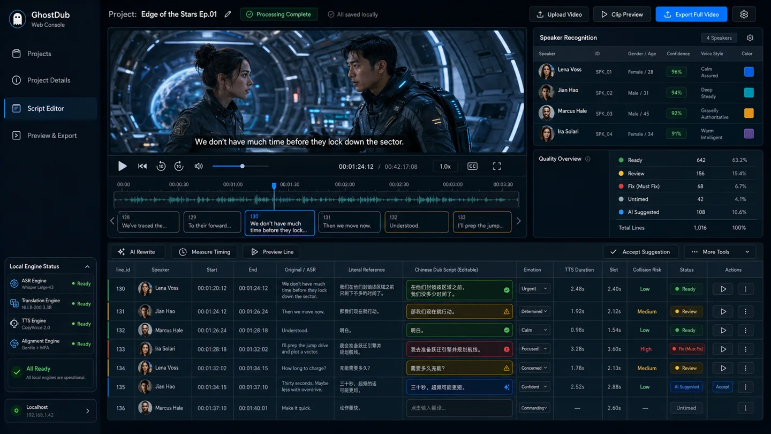771x434 pixels.
Task: Go to Project Details page
Action: [50, 80]
